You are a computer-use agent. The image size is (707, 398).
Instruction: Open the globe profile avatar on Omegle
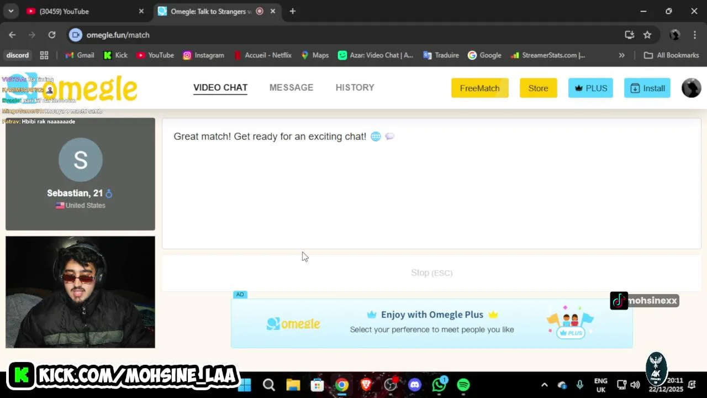tap(691, 88)
